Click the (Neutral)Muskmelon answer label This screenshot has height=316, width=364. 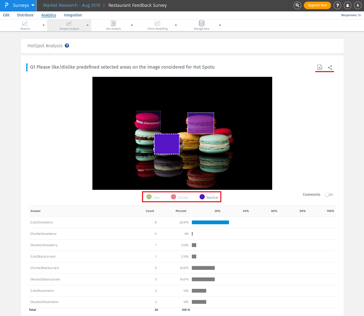pos(44,302)
